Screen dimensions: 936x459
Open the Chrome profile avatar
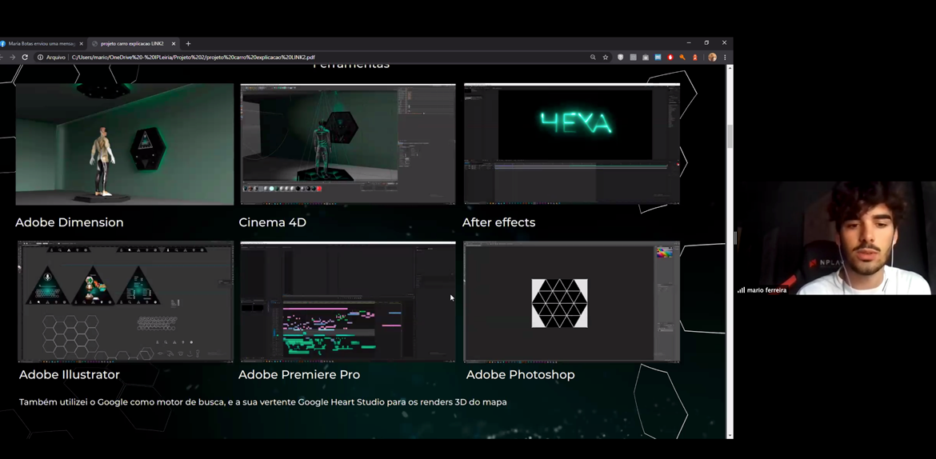(x=712, y=58)
